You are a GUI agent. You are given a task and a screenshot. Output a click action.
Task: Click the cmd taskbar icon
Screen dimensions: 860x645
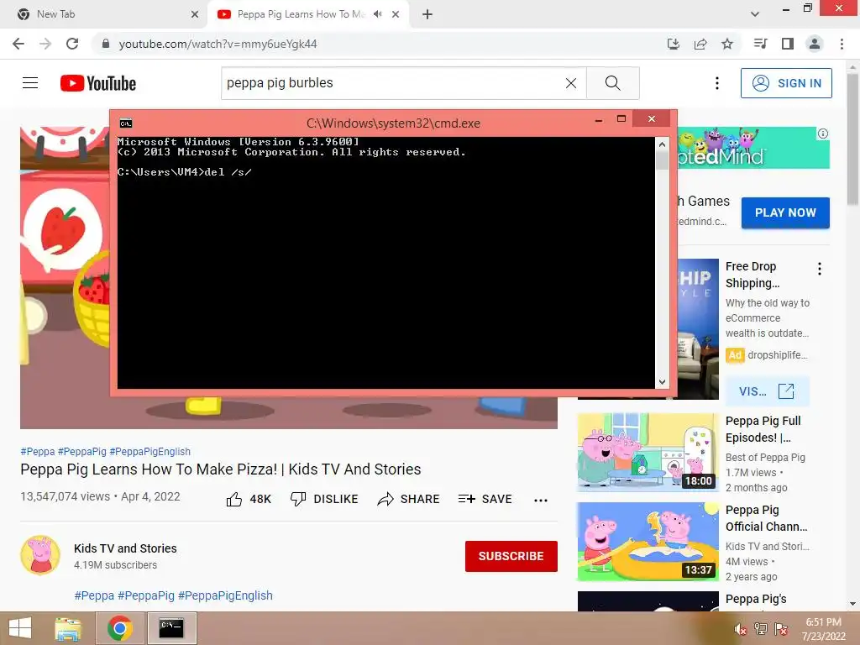click(171, 628)
